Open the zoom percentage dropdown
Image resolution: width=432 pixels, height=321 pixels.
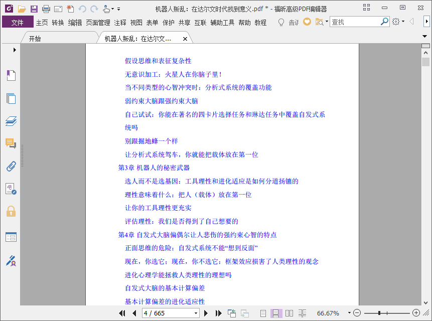click(x=349, y=313)
